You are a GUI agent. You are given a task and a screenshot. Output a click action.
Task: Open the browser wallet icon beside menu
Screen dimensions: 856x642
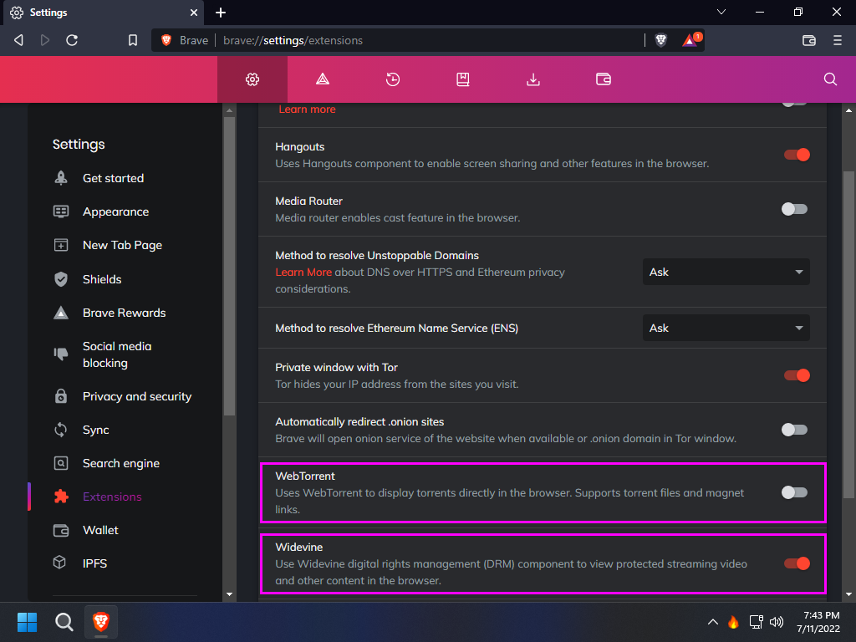coord(809,40)
